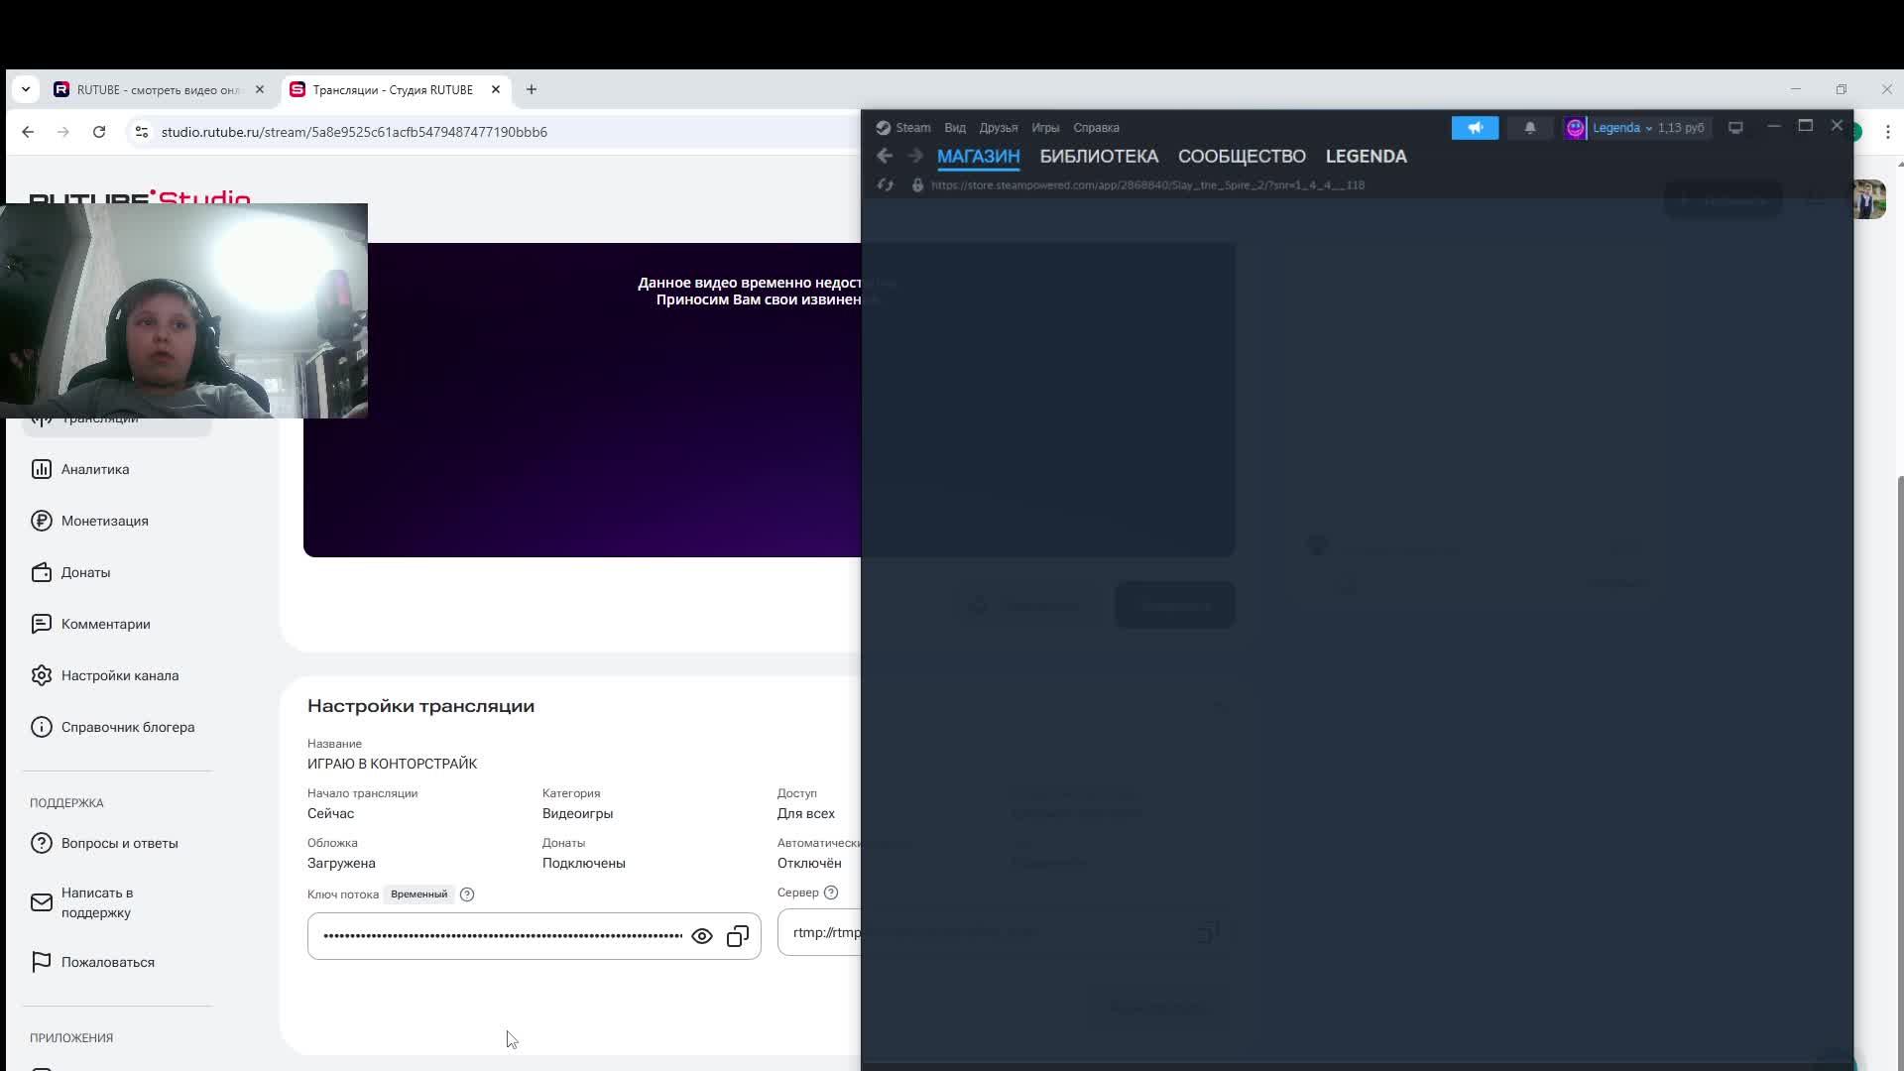Go back in Steam store navigation
Image resolution: width=1904 pixels, height=1071 pixels.
tap(885, 156)
